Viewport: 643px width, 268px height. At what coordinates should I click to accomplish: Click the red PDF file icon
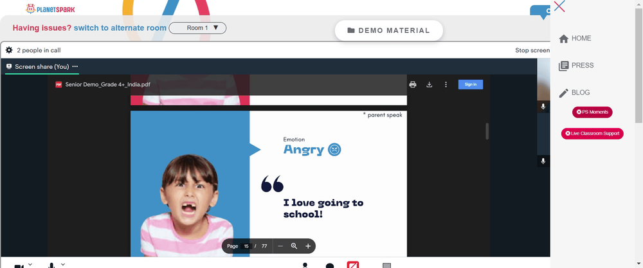59,84
